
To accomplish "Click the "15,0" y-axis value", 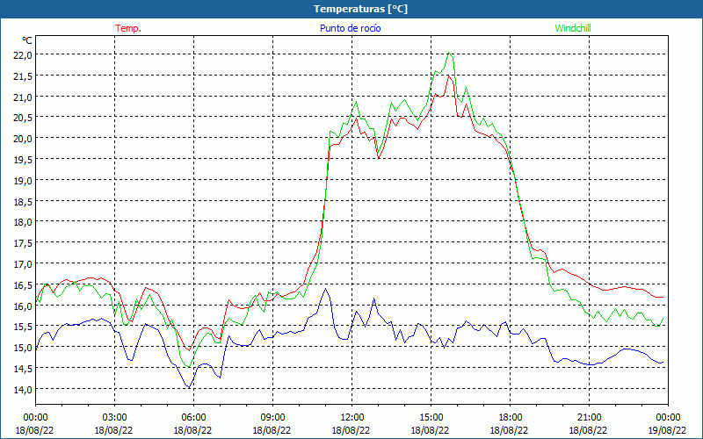I will [x=24, y=347].
